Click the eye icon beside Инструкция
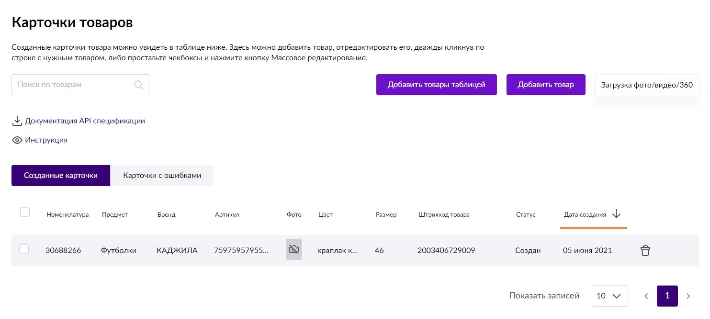 [x=17, y=140]
